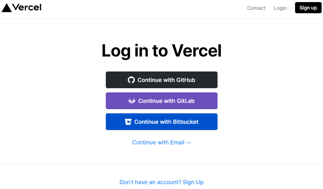Image resolution: width=323 pixels, height=189 pixels.
Task: Open the Contact page from header
Action: tap(256, 8)
